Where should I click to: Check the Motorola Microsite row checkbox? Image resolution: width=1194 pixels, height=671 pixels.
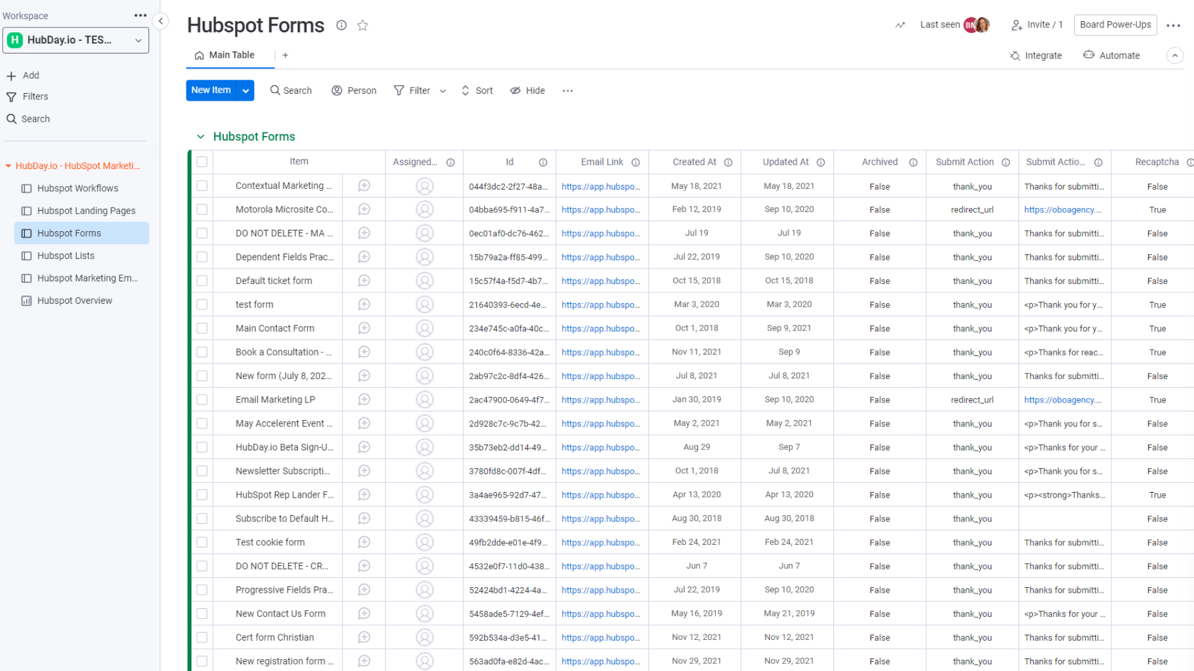pyautogui.click(x=202, y=209)
